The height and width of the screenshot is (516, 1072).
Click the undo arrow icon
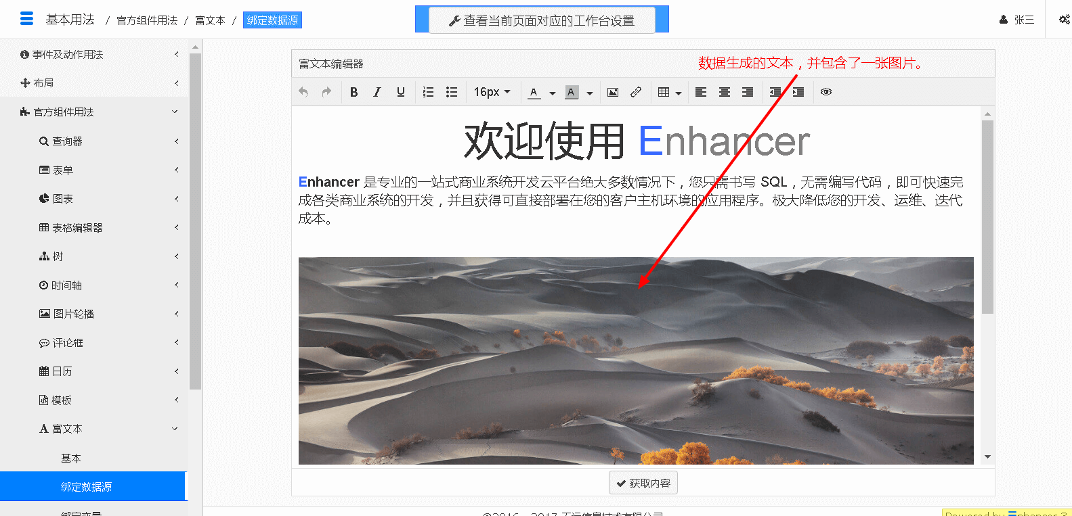303,92
